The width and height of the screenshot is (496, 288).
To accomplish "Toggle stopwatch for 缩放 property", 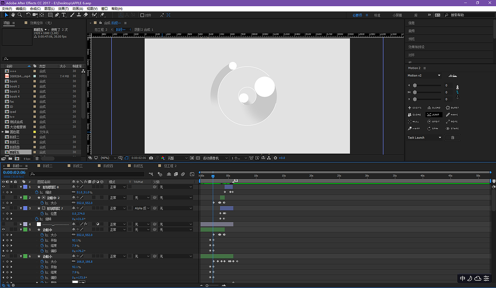I will coord(37,192).
